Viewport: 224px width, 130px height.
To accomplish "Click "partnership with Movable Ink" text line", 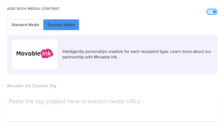I will pyautogui.click(x=90, y=57).
